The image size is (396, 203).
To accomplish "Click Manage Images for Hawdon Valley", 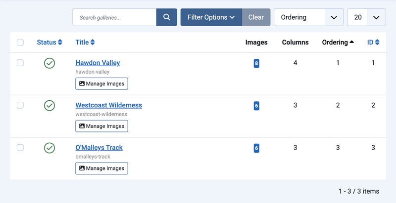I will [101, 84].
